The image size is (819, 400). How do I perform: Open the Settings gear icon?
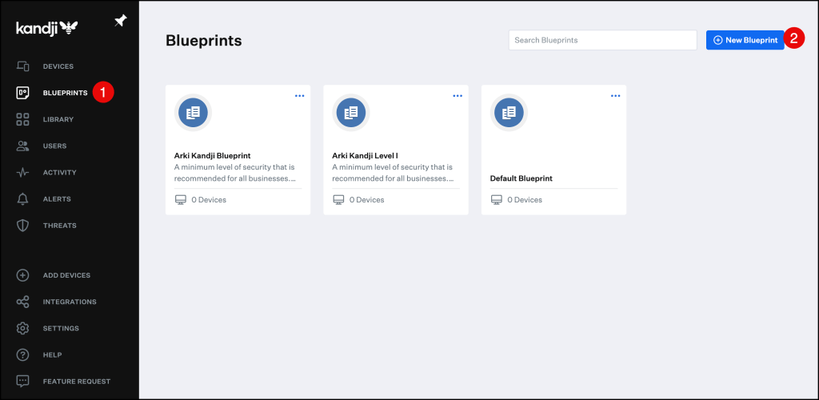[x=23, y=328]
